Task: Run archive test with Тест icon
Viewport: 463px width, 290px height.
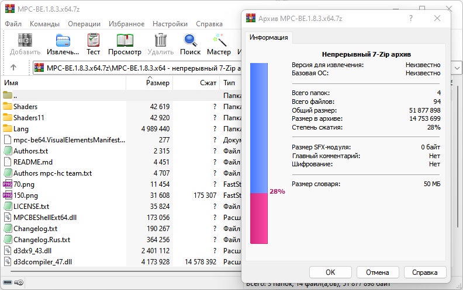Action: click(x=94, y=40)
